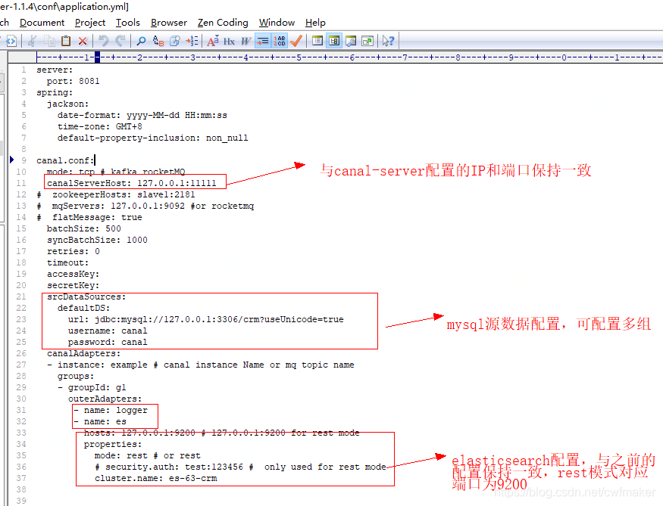The width and height of the screenshot is (663, 506).
Task: Click the line 'password: canal'
Action: click(108, 342)
